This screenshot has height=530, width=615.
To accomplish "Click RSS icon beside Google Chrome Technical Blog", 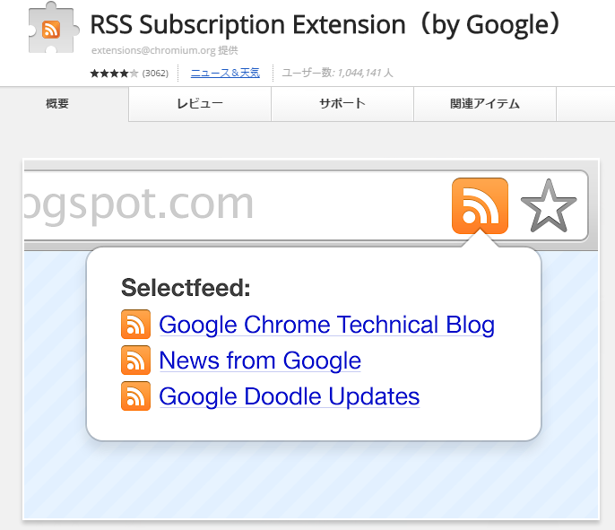I will point(135,324).
